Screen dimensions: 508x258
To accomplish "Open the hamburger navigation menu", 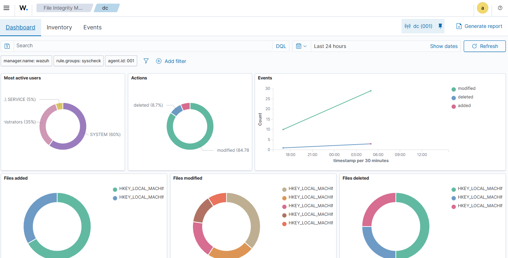I will click(6, 8).
